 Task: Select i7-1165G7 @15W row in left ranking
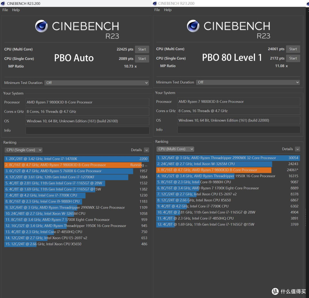76,189
